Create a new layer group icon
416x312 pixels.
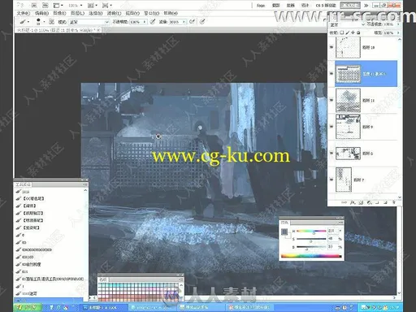tap(377, 202)
